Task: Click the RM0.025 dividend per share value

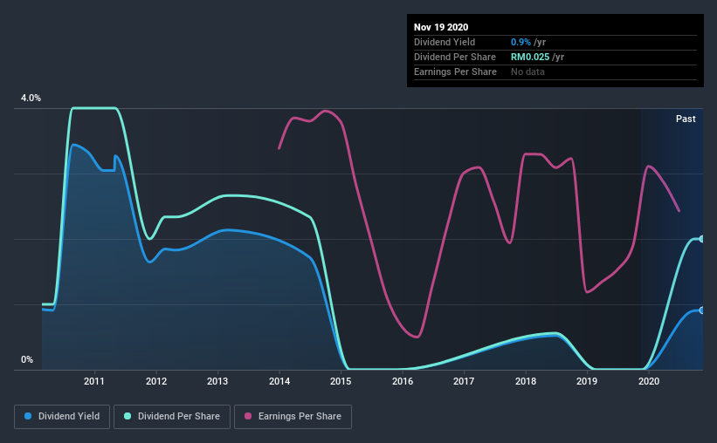Action: (x=530, y=57)
